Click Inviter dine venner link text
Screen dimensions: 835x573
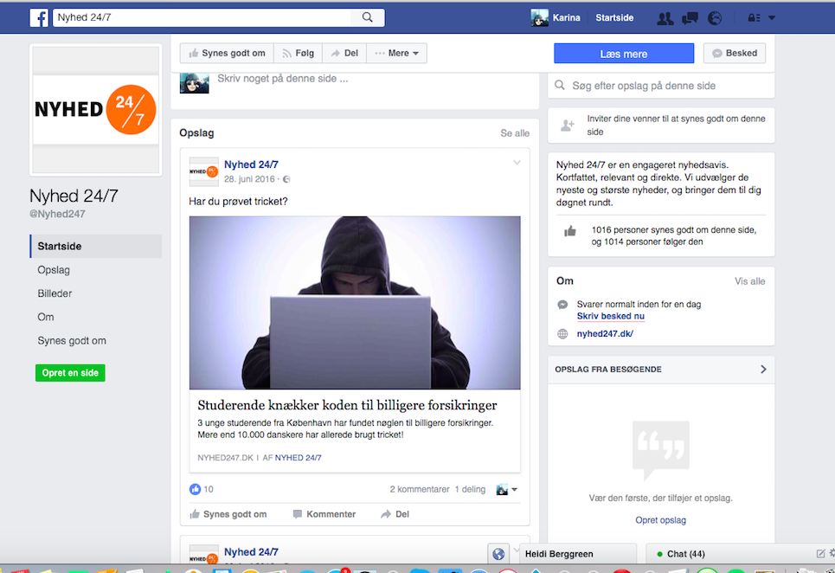(x=677, y=126)
